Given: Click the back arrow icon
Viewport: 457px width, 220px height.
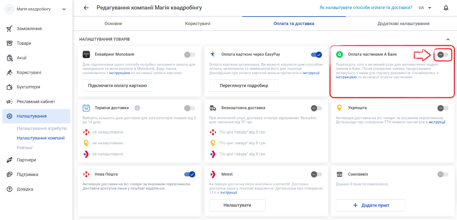Looking at the screenshot, I should point(86,8).
